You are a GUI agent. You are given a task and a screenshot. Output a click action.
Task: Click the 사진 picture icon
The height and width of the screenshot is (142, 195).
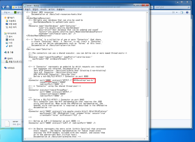coord(7,43)
